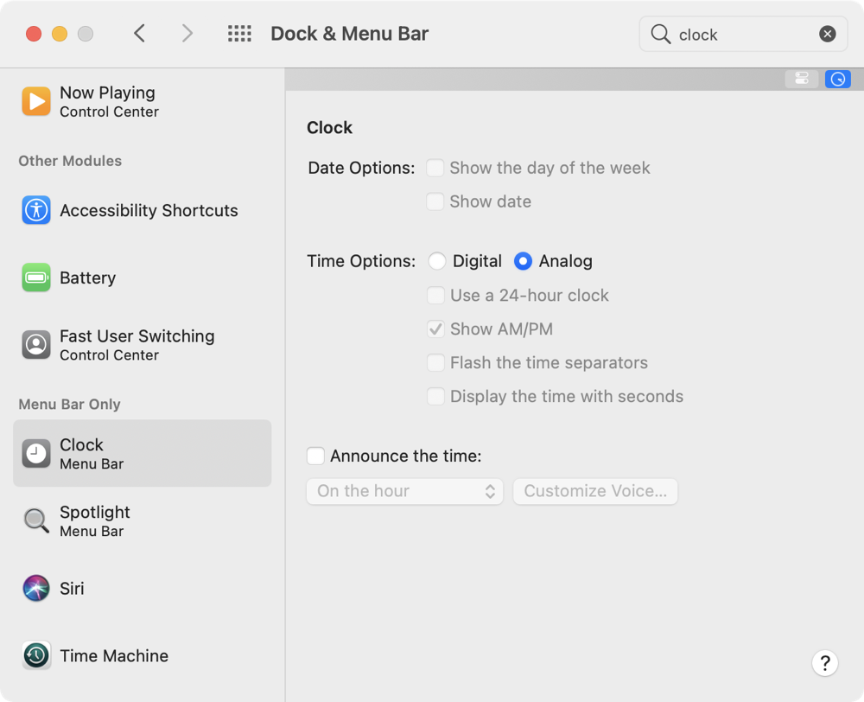This screenshot has height=702, width=864.
Task: Click the Customize Voice button
Action: tap(595, 491)
